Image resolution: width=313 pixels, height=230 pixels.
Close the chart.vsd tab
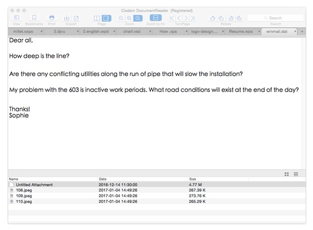(150, 32)
